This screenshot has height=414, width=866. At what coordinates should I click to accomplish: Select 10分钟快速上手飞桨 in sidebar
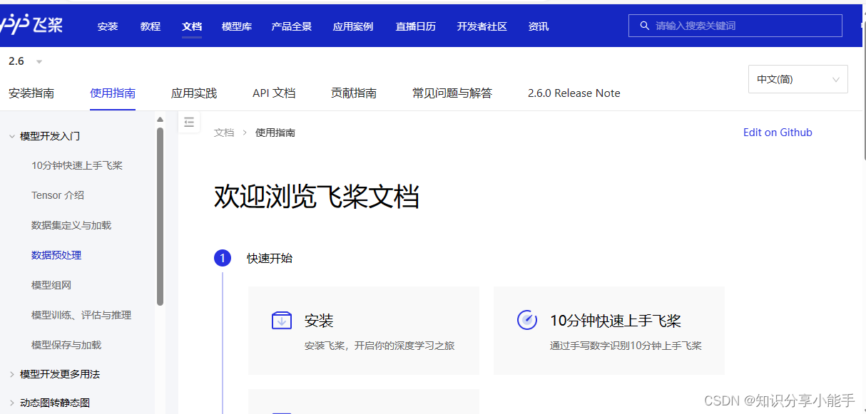(77, 165)
